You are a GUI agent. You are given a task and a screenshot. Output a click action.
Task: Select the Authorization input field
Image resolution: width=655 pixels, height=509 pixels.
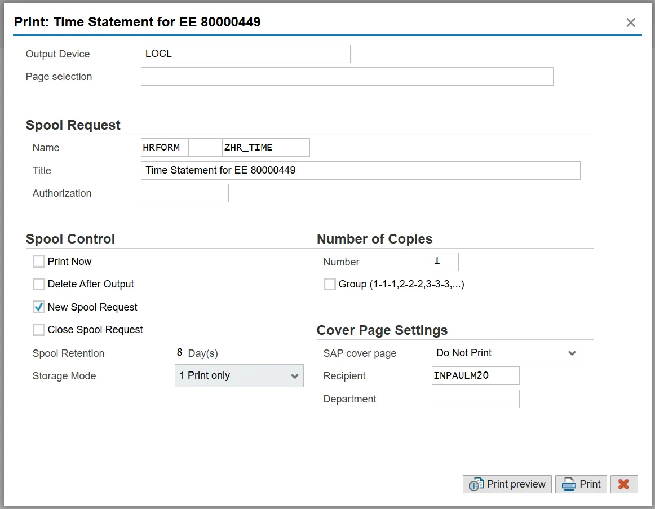pyautogui.click(x=184, y=193)
